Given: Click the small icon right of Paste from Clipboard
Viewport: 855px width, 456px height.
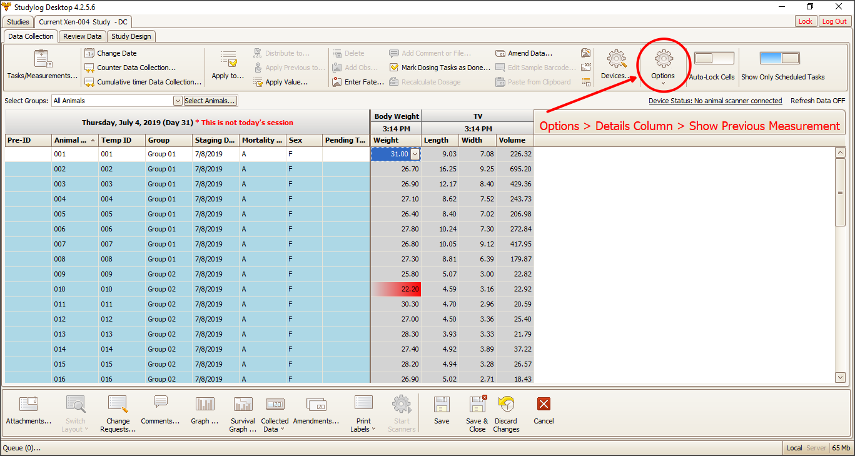Looking at the screenshot, I should coord(586,82).
